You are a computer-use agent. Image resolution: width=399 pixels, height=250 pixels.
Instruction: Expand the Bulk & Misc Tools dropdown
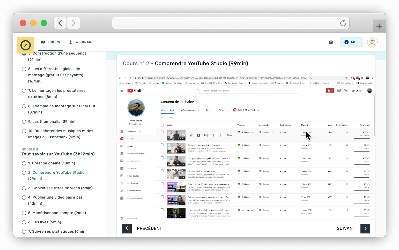coord(247,110)
